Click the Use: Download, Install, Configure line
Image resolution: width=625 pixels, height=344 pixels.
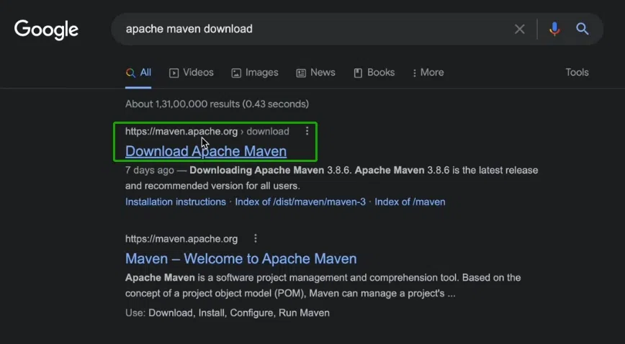click(x=228, y=313)
